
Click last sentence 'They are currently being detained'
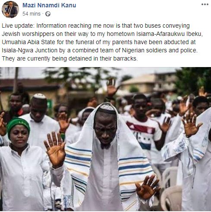click(x=47, y=58)
